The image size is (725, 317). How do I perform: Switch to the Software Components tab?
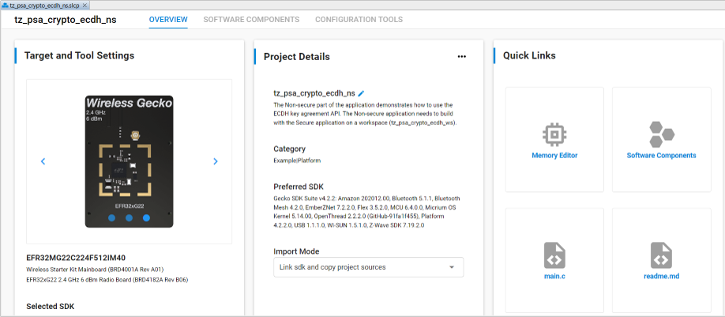tap(250, 20)
